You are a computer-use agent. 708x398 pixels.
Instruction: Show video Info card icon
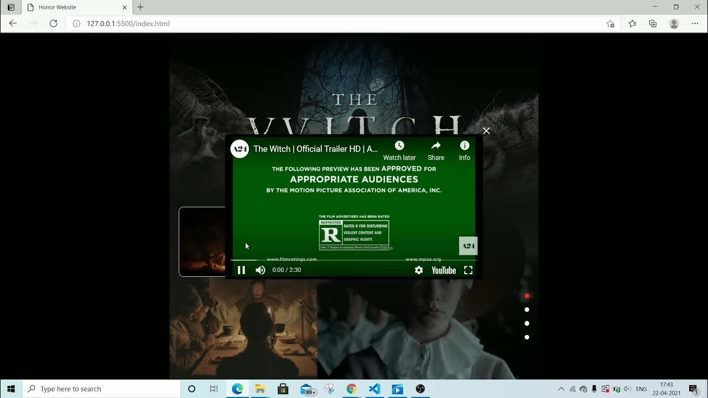465,145
